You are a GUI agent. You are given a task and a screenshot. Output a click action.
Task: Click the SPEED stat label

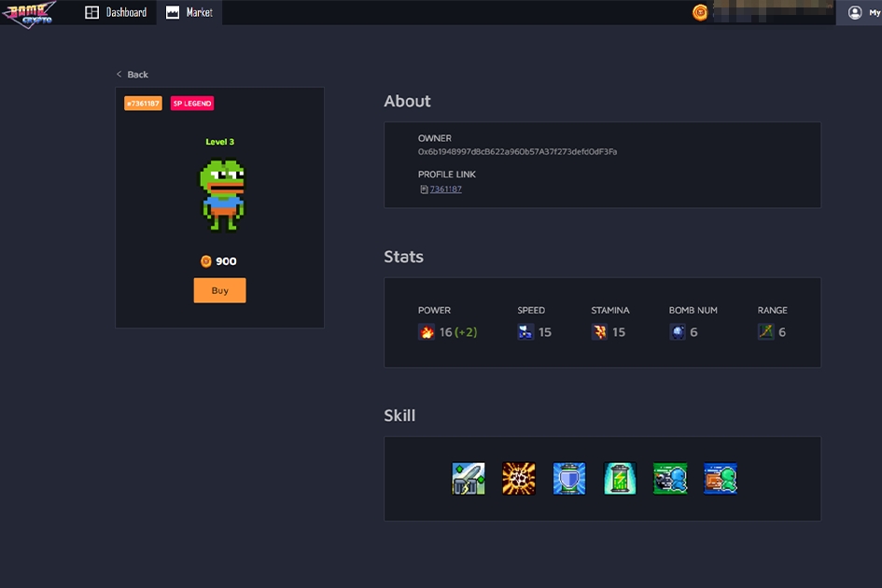(x=531, y=311)
